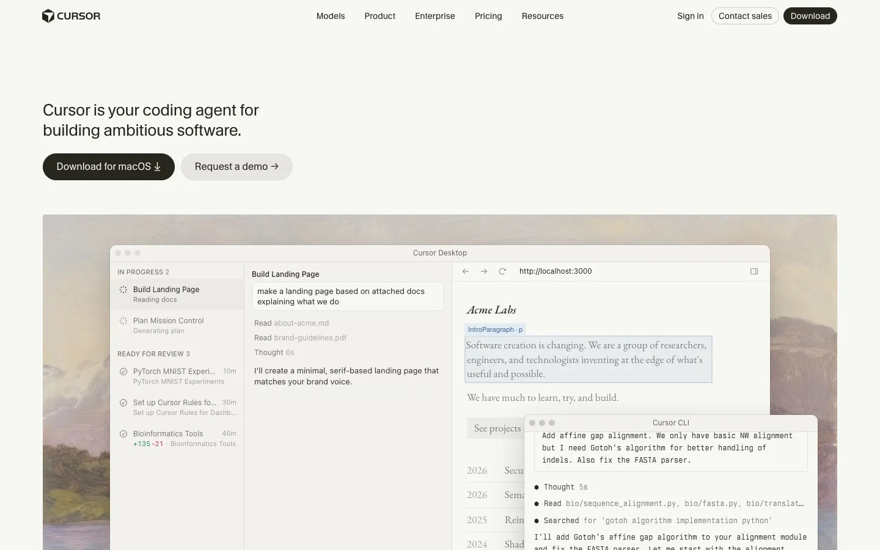Toggle the side panel icon in preview

[754, 271]
